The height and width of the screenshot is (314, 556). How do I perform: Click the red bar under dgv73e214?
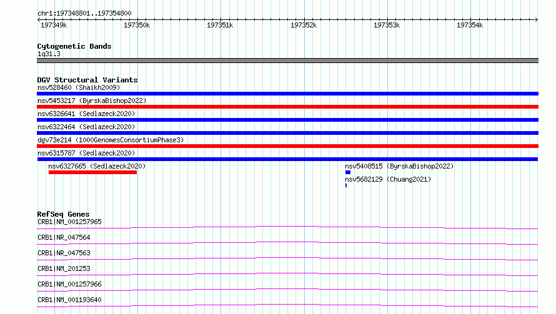287,146
